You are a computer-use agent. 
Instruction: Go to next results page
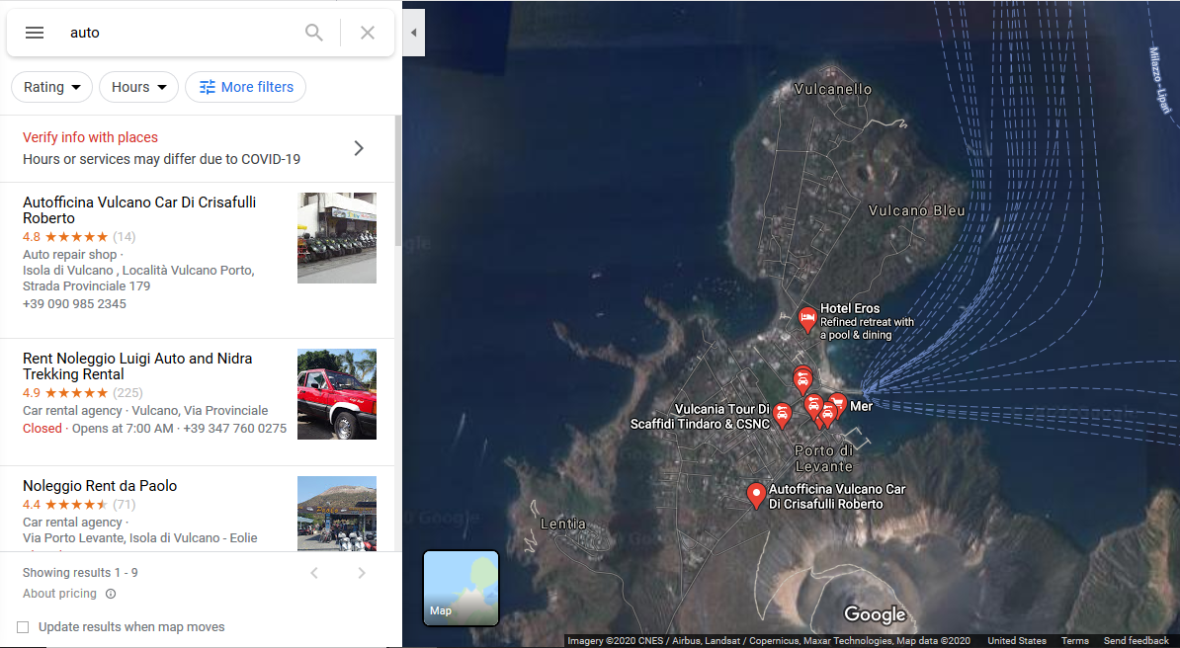pos(362,573)
